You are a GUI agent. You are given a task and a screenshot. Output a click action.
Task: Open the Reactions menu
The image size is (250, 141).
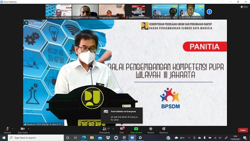[164, 130]
